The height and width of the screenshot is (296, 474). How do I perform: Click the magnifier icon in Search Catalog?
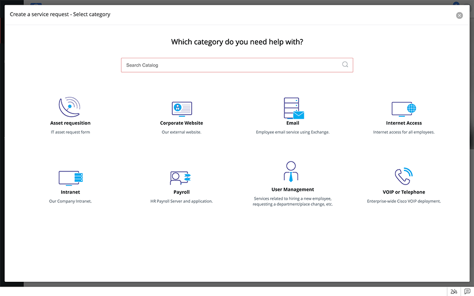(345, 65)
